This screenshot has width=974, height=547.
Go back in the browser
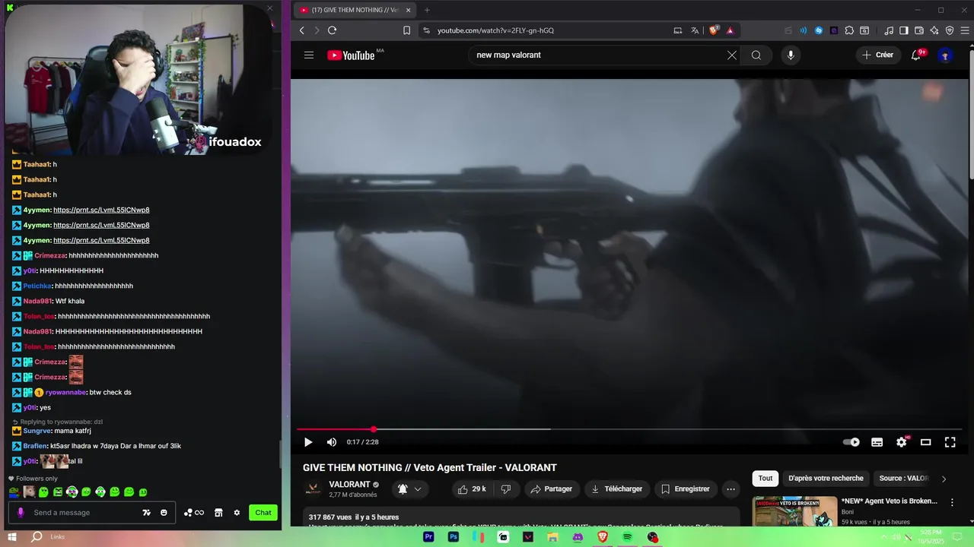click(x=302, y=30)
